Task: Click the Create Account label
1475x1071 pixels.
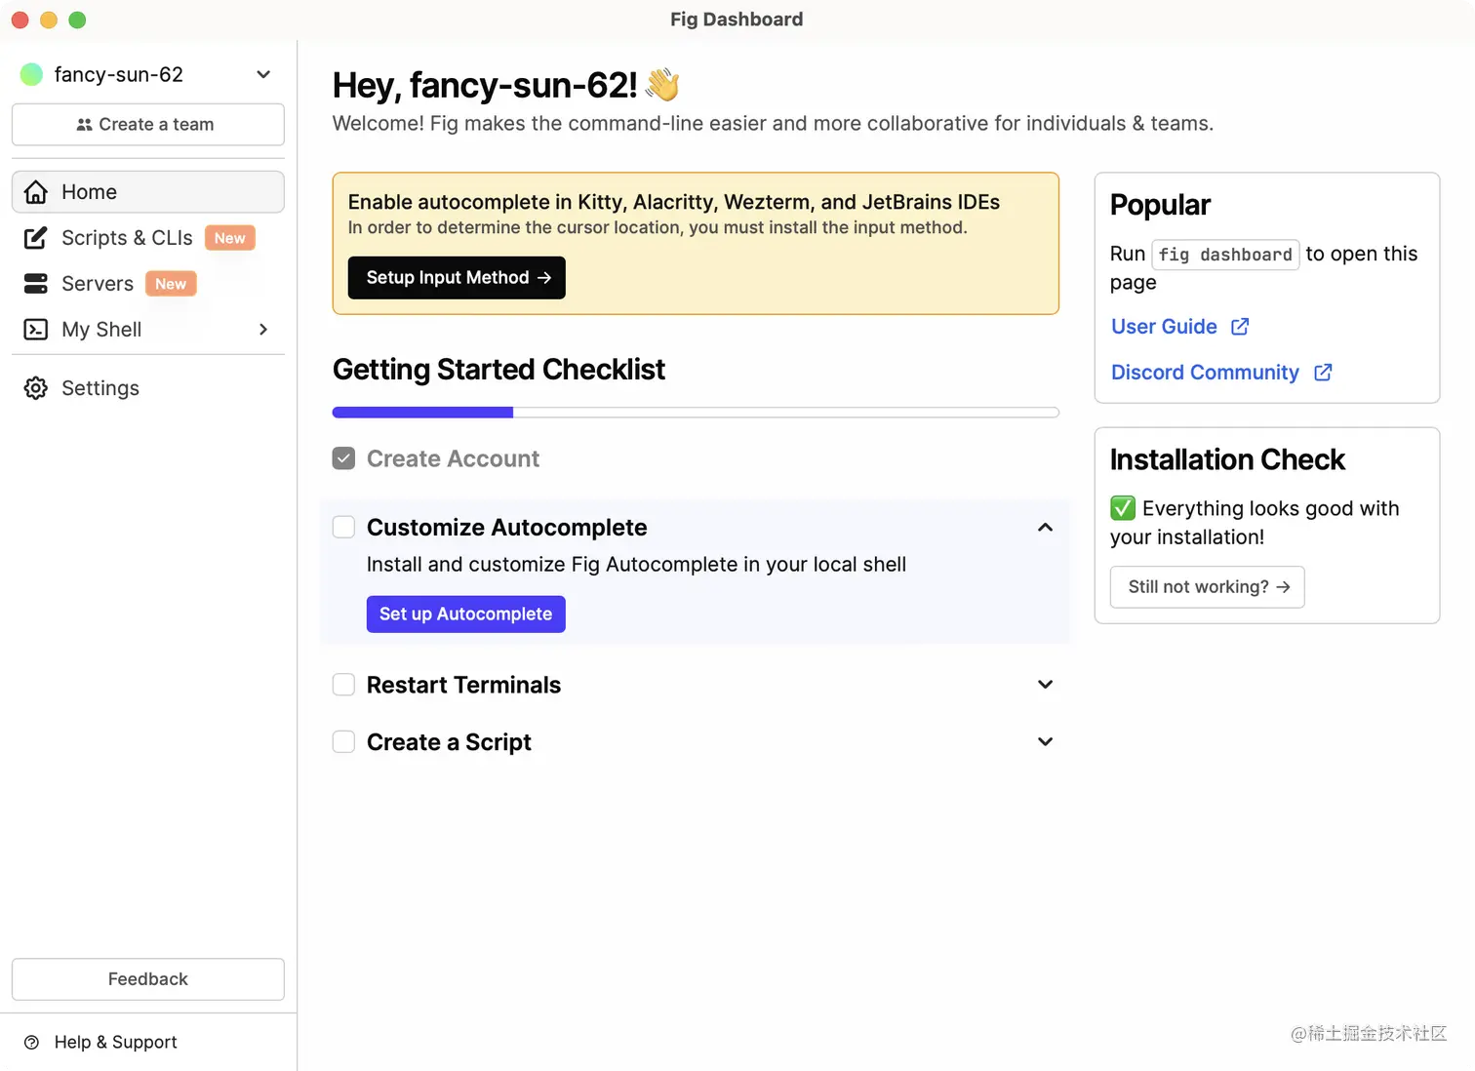Action: coord(453,458)
